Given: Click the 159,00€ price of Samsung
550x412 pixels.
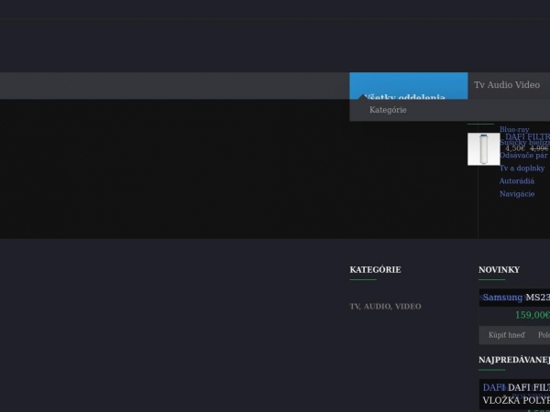Looking at the screenshot, I should coord(532,315).
